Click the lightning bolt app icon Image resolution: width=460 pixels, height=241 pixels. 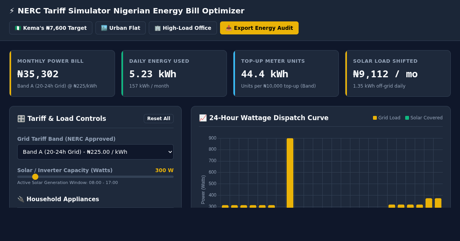coord(12,11)
